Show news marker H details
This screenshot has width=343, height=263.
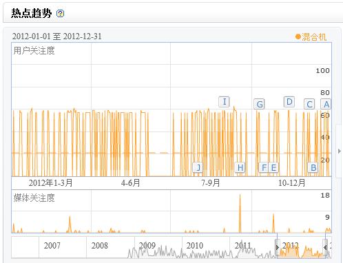[x=240, y=167]
